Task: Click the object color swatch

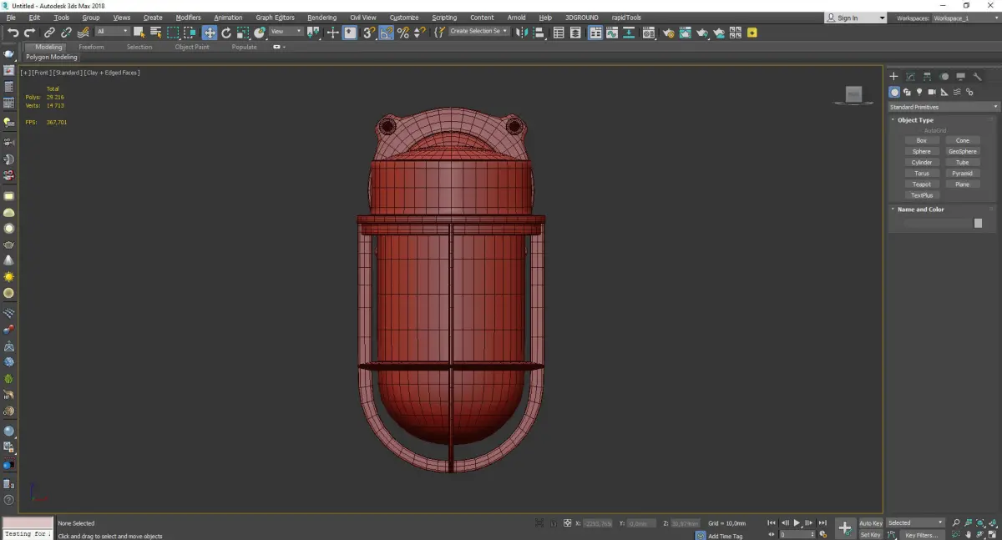Action: (x=978, y=223)
